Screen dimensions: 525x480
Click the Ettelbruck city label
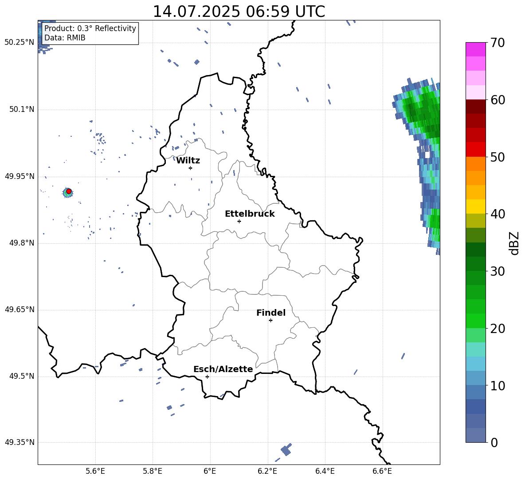(250, 214)
